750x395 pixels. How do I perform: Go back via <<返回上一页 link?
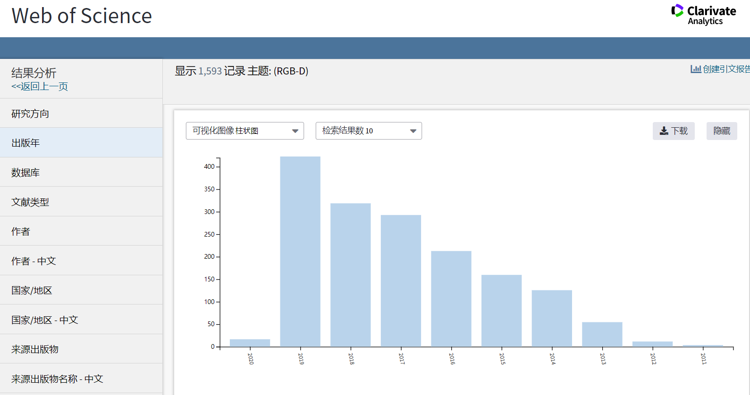[40, 86]
